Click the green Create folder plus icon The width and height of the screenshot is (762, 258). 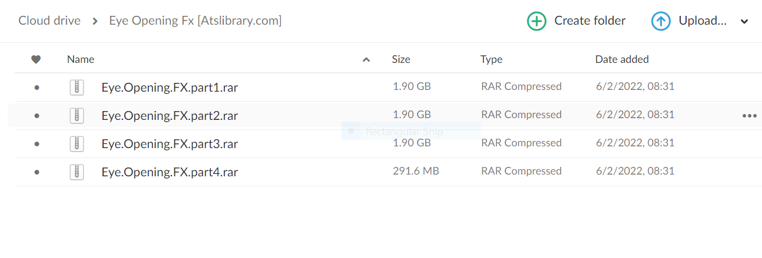coord(536,21)
